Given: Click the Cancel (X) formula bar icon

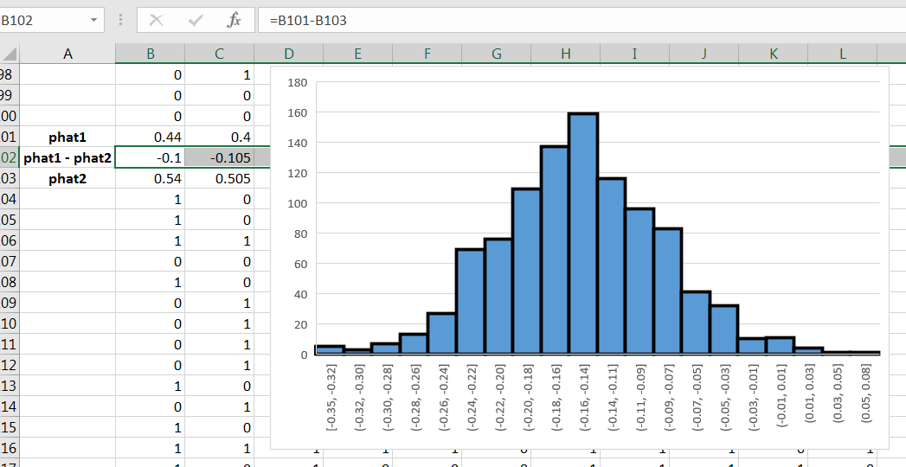Looking at the screenshot, I should (x=156, y=20).
